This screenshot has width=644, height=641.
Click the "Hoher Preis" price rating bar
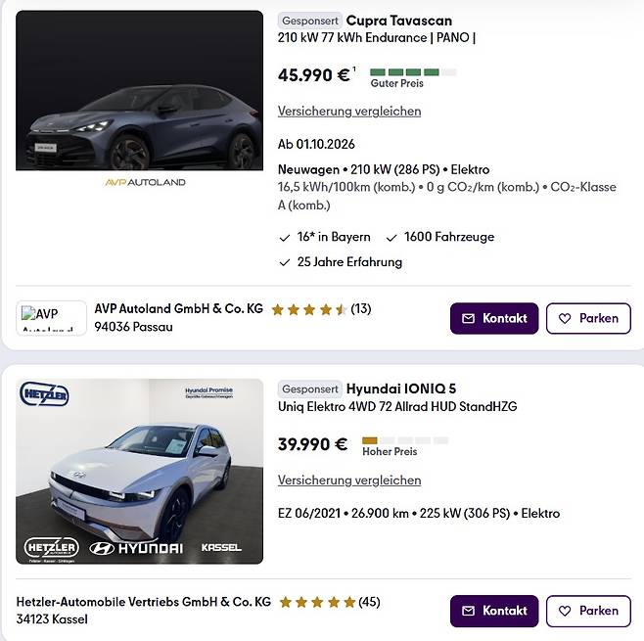(x=404, y=441)
